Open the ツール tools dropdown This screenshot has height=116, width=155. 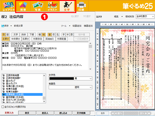(65, 26)
